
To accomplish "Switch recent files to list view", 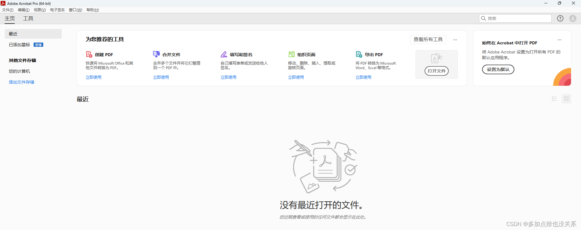I will click(x=554, y=99).
